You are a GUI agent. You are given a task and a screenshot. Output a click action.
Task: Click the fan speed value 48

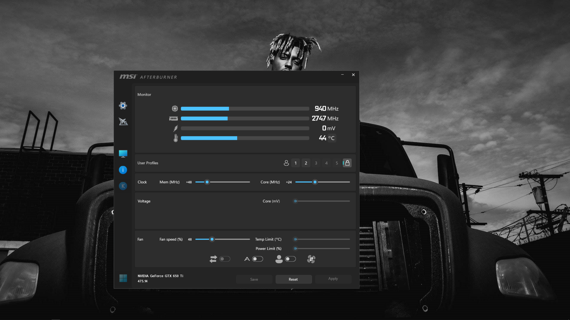pos(190,239)
